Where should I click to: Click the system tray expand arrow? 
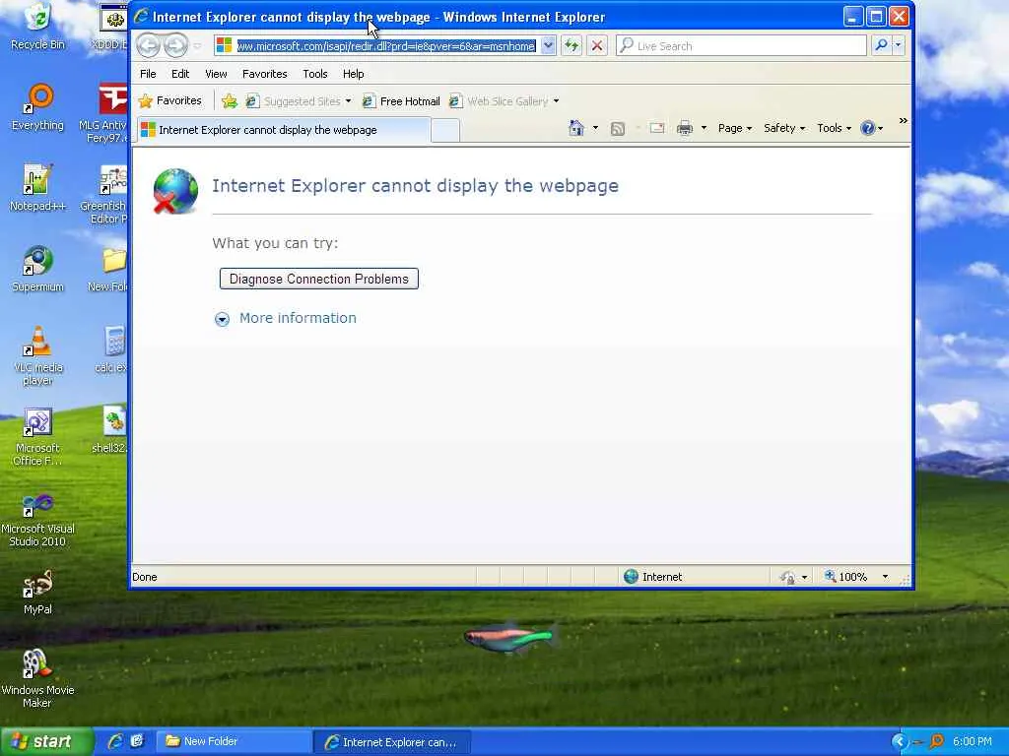[x=900, y=742]
